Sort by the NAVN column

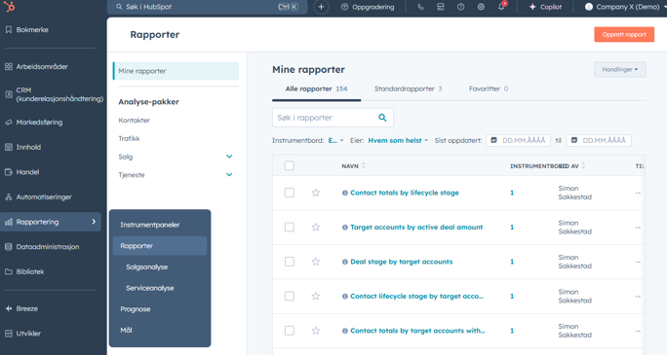click(x=354, y=166)
